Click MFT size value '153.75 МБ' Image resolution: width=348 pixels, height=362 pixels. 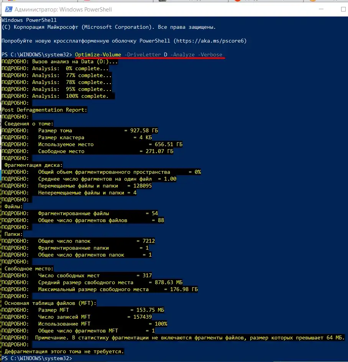point(150,310)
